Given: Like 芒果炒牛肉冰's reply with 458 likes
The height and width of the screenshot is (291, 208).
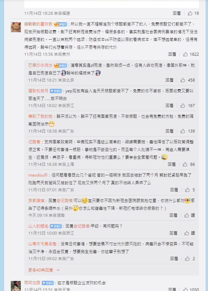Looking at the screenshot, I should pos(188,80).
